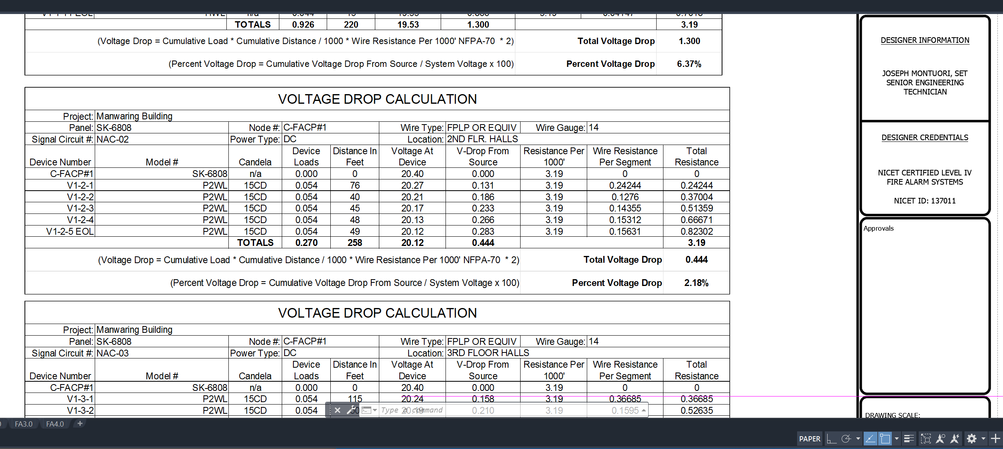
Task: Click distance value 115 in V1-3-1 row
Action: click(355, 399)
